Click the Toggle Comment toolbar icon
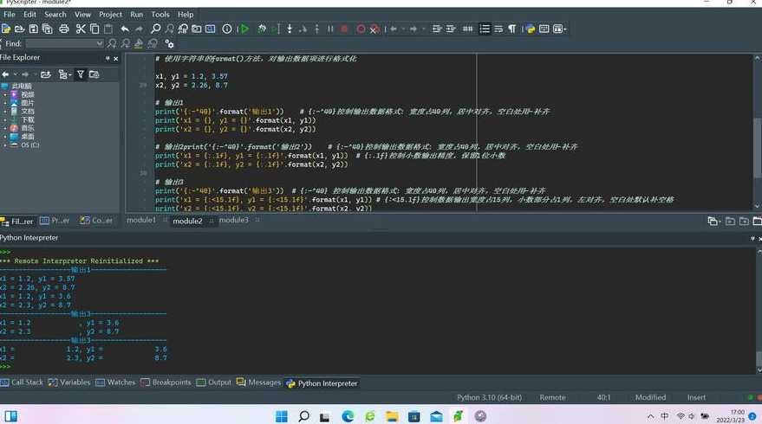The width and height of the screenshot is (762, 424). point(467,29)
